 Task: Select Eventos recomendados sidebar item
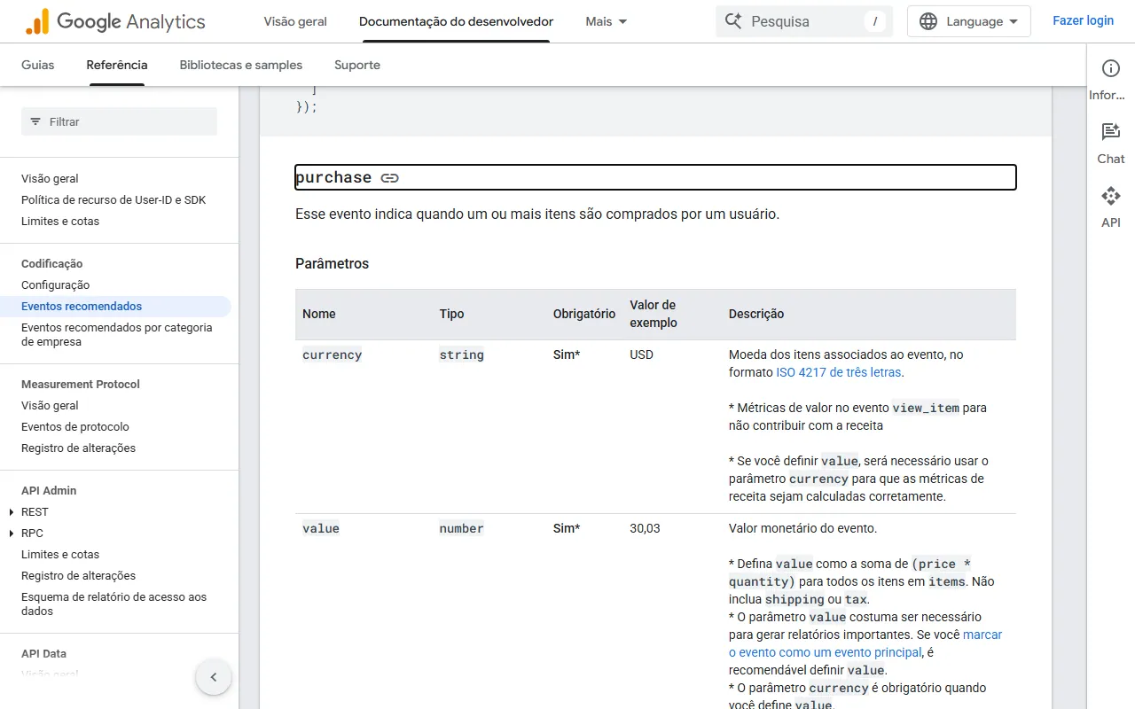coord(82,307)
